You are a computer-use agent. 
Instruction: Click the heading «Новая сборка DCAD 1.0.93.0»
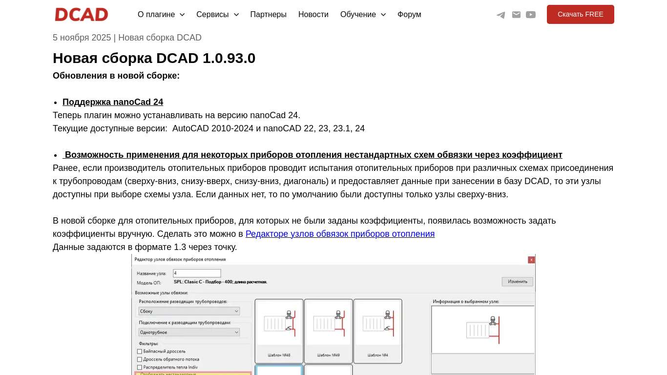click(154, 58)
